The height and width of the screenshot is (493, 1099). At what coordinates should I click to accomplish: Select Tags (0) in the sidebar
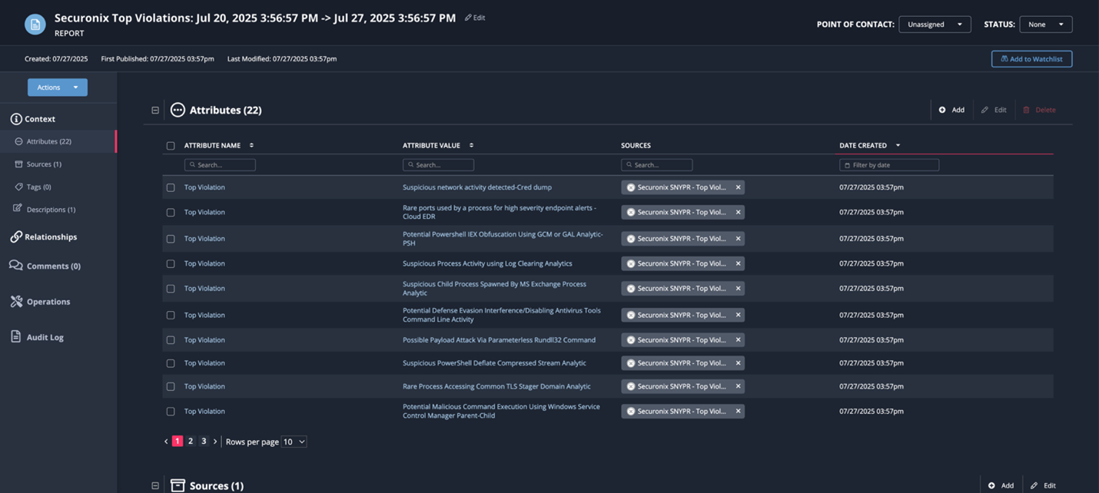pyautogui.click(x=38, y=187)
